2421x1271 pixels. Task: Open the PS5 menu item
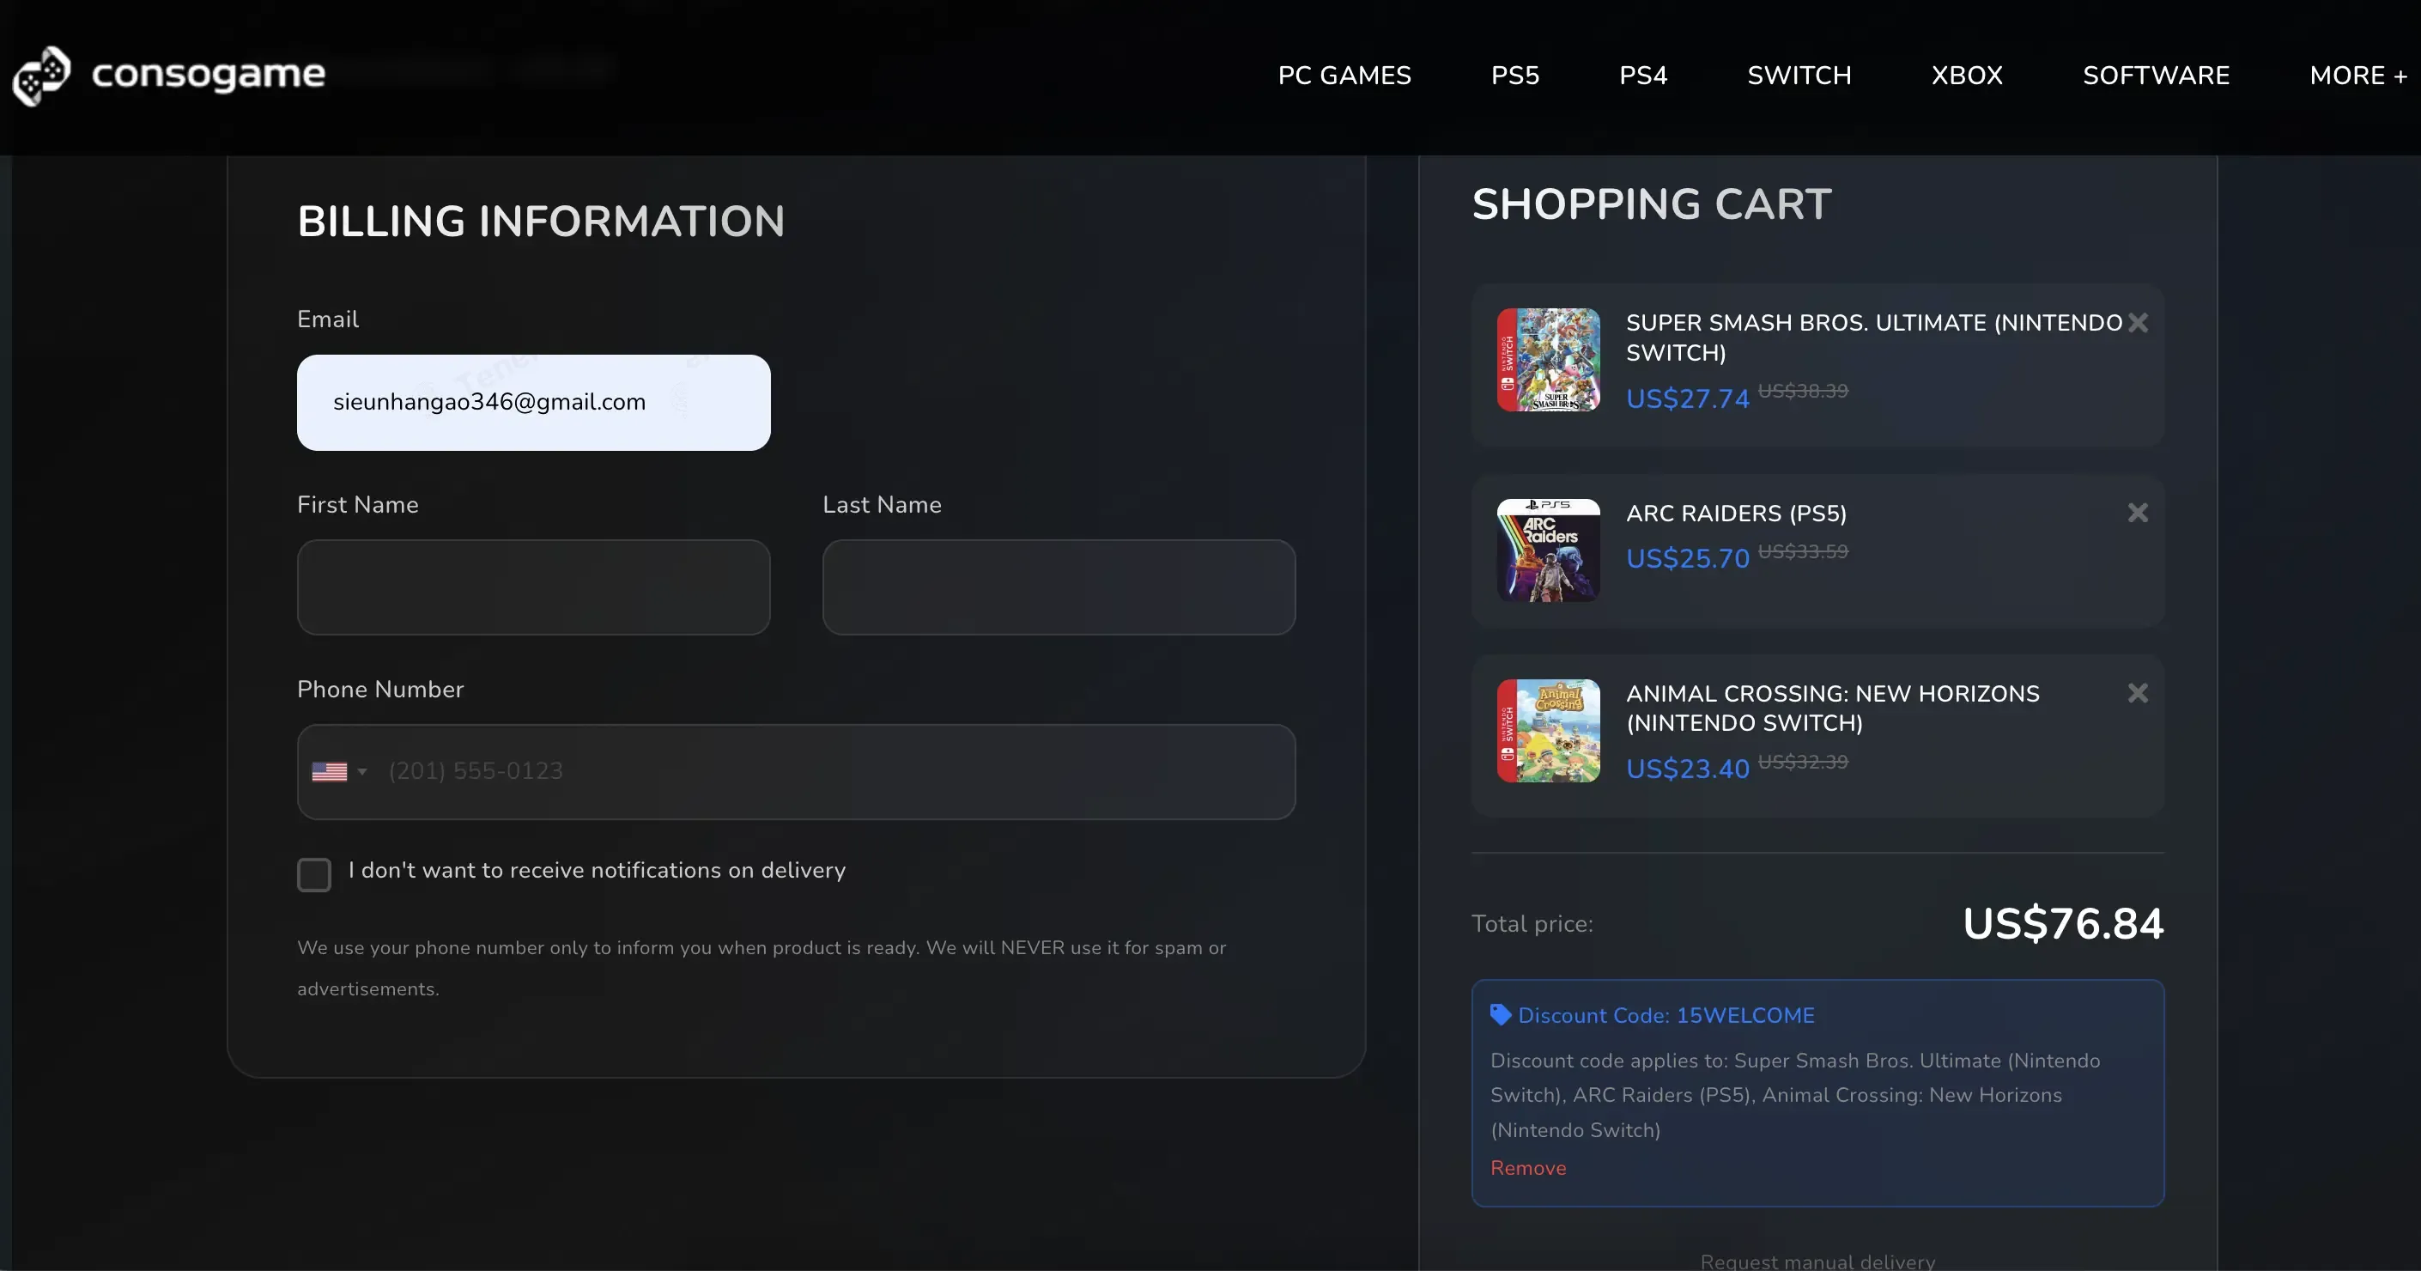click(x=1515, y=76)
